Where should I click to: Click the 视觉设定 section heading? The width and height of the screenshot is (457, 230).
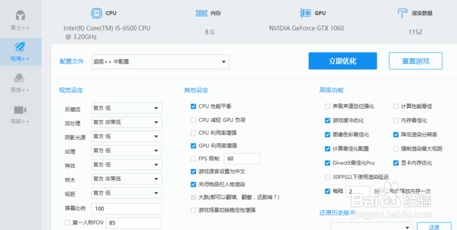point(71,90)
